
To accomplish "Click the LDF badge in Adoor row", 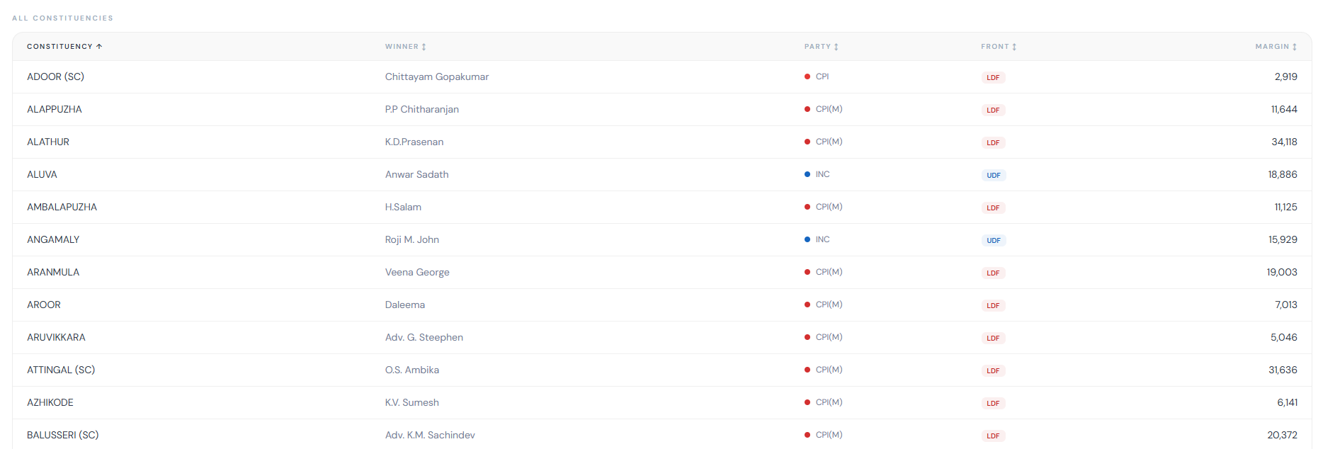I will [x=993, y=78].
